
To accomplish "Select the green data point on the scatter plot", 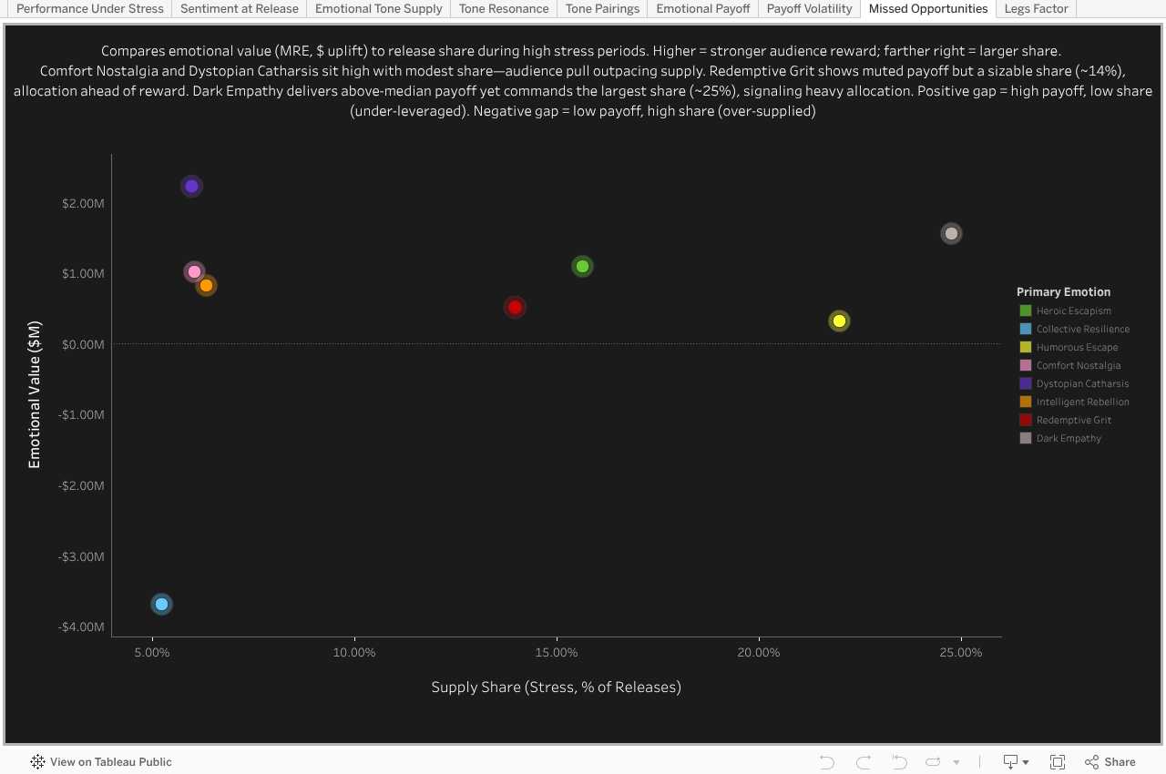I will point(582,267).
